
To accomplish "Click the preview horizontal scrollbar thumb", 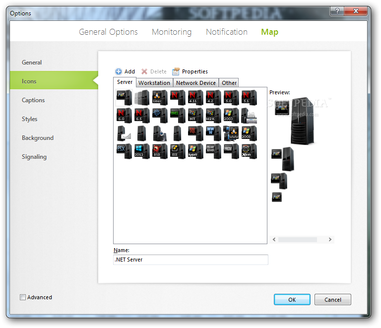I will point(298,239).
